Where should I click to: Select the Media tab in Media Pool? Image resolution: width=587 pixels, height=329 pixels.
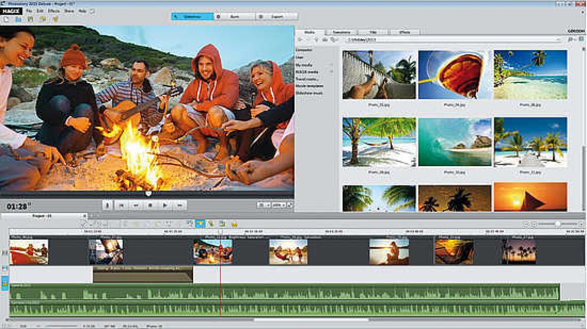tap(309, 32)
